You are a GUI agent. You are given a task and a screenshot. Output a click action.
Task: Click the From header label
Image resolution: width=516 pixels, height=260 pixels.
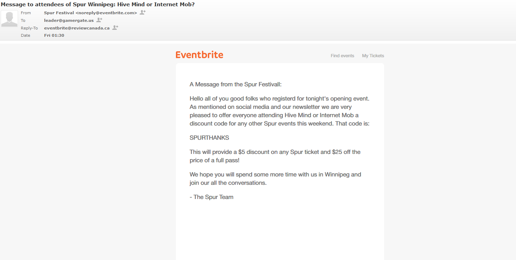pyautogui.click(x=26, y=13)
